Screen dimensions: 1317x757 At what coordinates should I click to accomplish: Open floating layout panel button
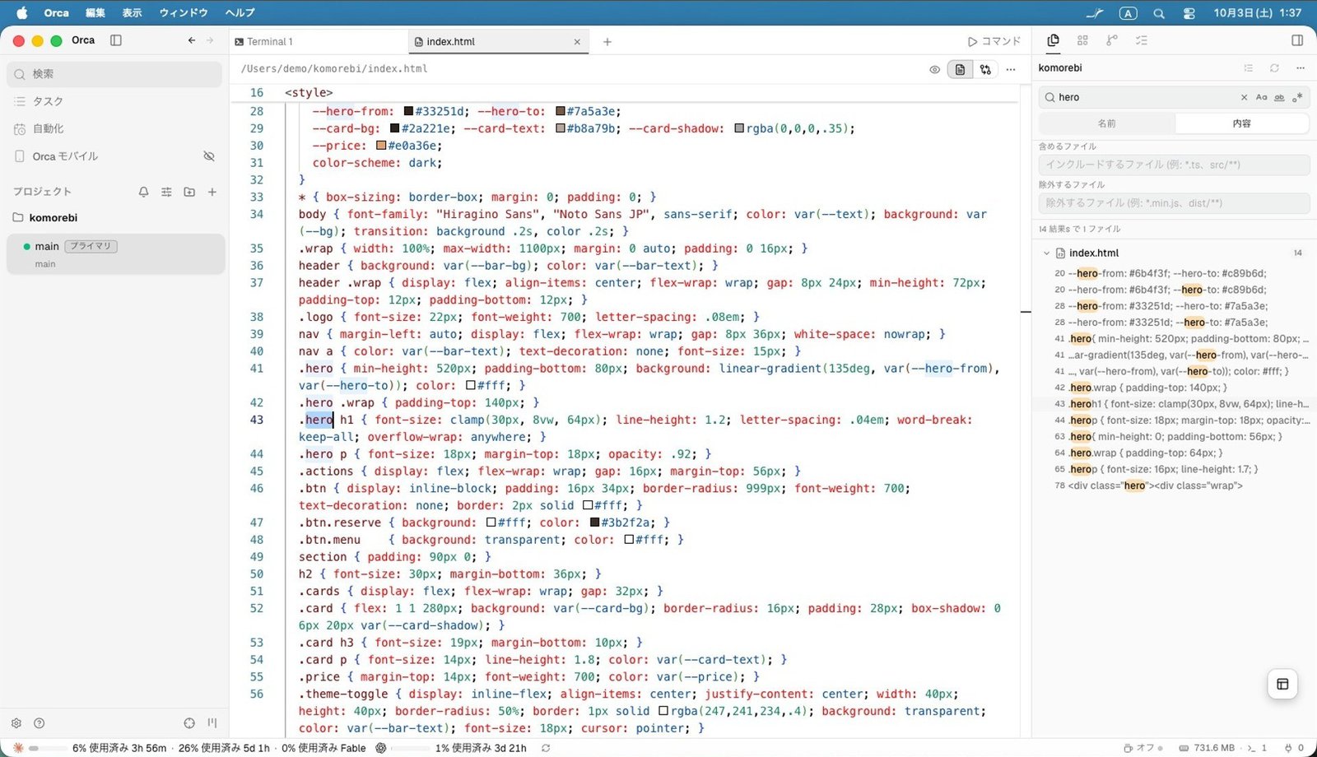(x=1282, y=684)
